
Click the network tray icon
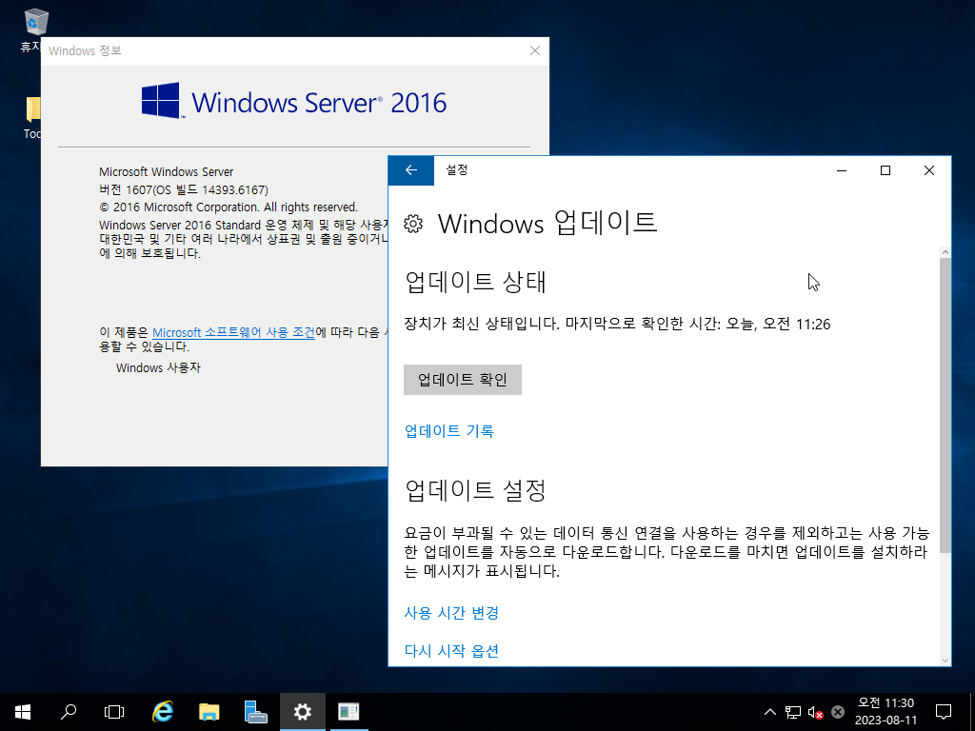pos(793,712)
